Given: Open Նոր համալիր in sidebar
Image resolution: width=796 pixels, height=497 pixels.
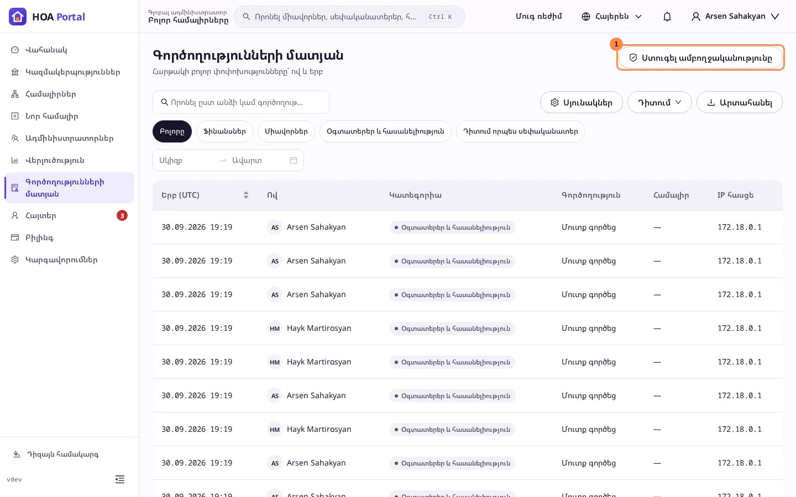Looking at the screenshot, I should click(x=70, y=116).
